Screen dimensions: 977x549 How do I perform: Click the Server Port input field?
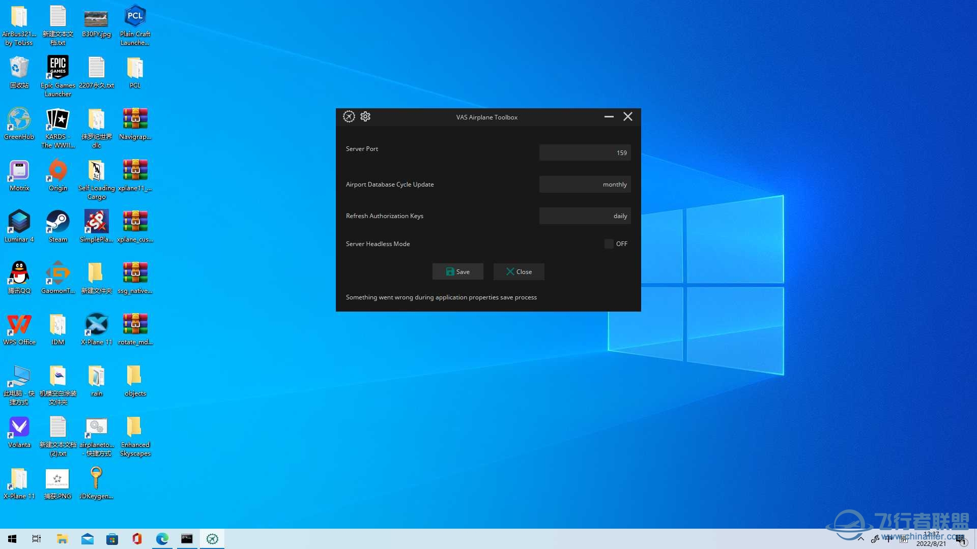point(583,152)
